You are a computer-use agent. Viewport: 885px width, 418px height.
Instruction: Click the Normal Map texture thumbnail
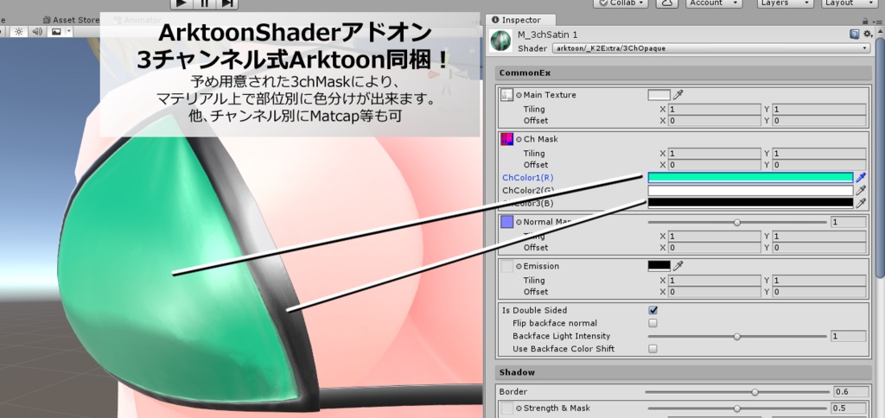click(x=506, y=222)
